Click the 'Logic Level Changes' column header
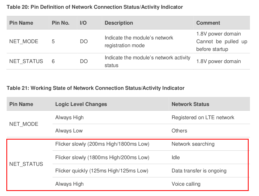259x196 pixels. pyautogui.click(x=81, y=104)
